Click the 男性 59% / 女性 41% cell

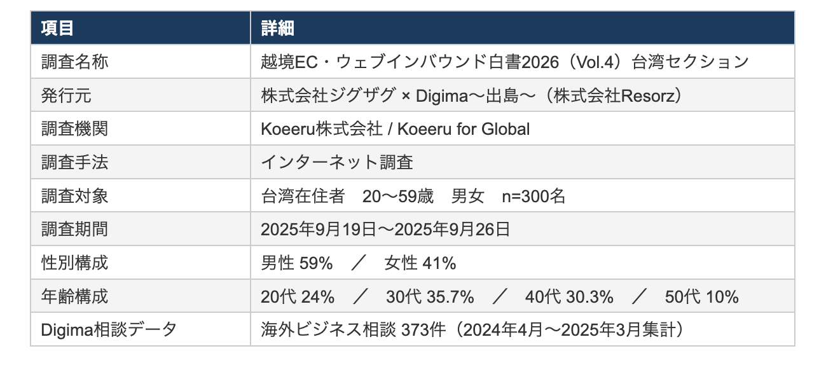pyautogui.click(x=358, y=263)
